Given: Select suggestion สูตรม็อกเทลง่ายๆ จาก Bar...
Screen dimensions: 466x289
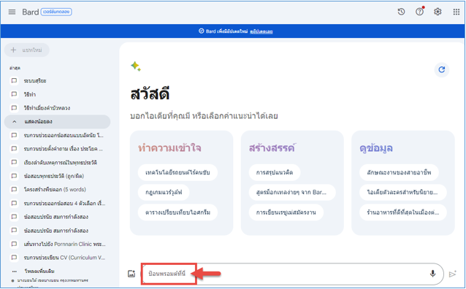Looking at the screenshot, I should coord(292,192).
